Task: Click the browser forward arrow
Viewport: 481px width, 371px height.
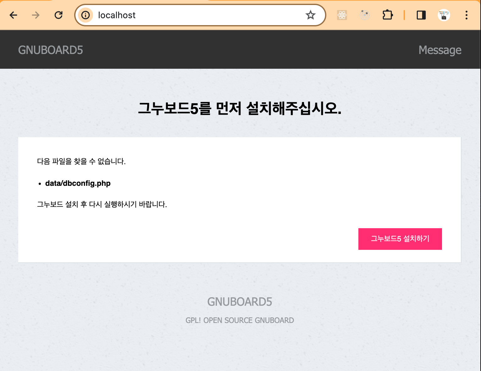Action: click(x=36, y=15)
